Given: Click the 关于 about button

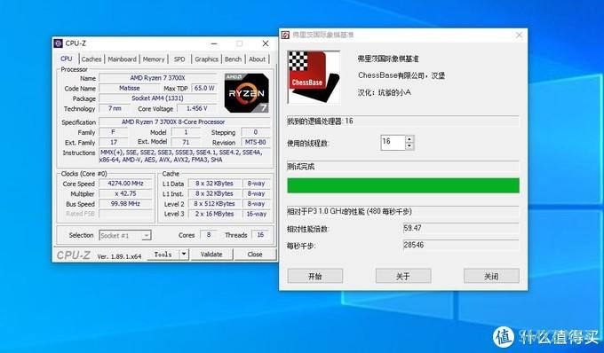Looking at the screenshot, I should coord(403,276).
